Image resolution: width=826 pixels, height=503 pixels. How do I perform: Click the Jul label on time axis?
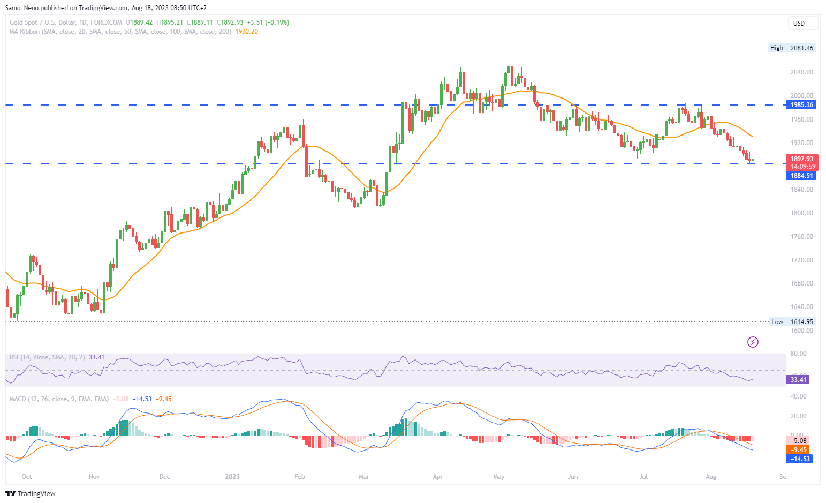click(643, 477)
